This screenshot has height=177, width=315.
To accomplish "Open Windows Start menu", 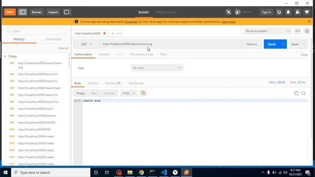I will pyautogui.click(x=5, y=173).
